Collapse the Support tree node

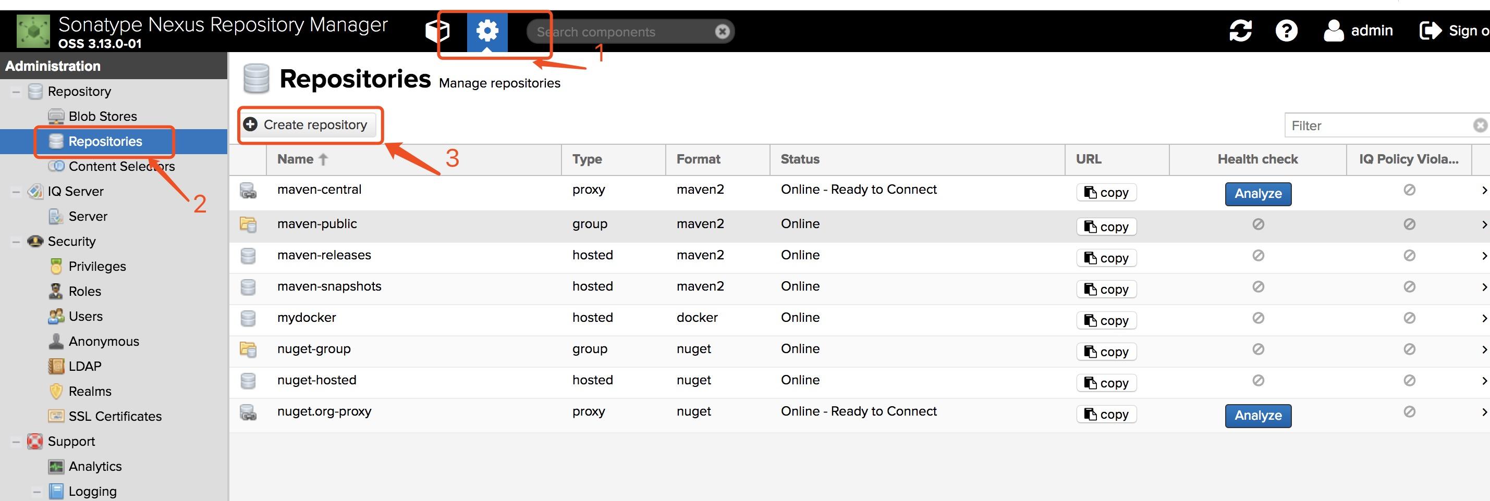point(16,442)
